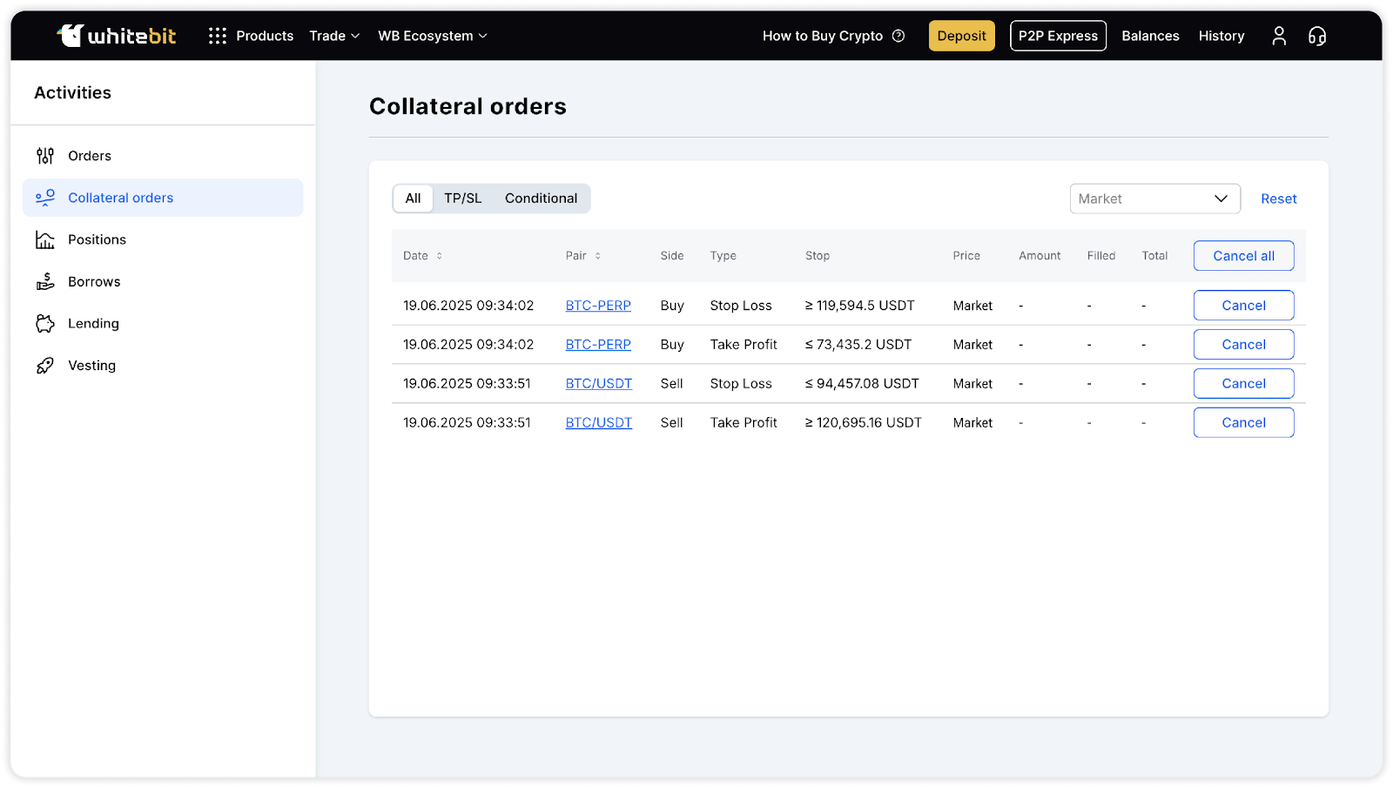
Task: Open the BTC-PERP link in Stop Loss row
Action: click(x=598, y=306)
